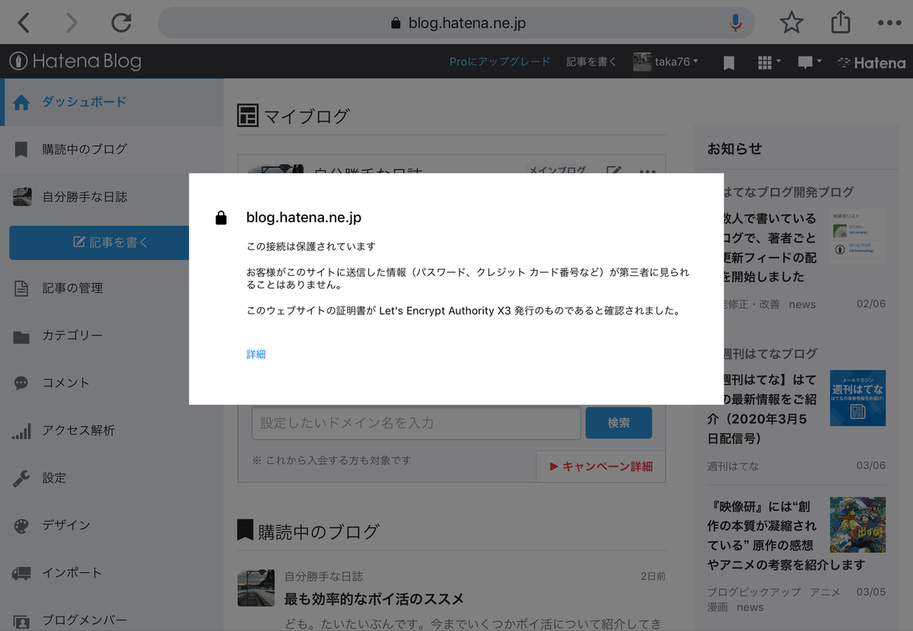Image resolution: width=913 pixels, height=631 pixels.
Task: Select 自分勝手な日誌 blog in sidebar
Action: (x=112, y=197)
